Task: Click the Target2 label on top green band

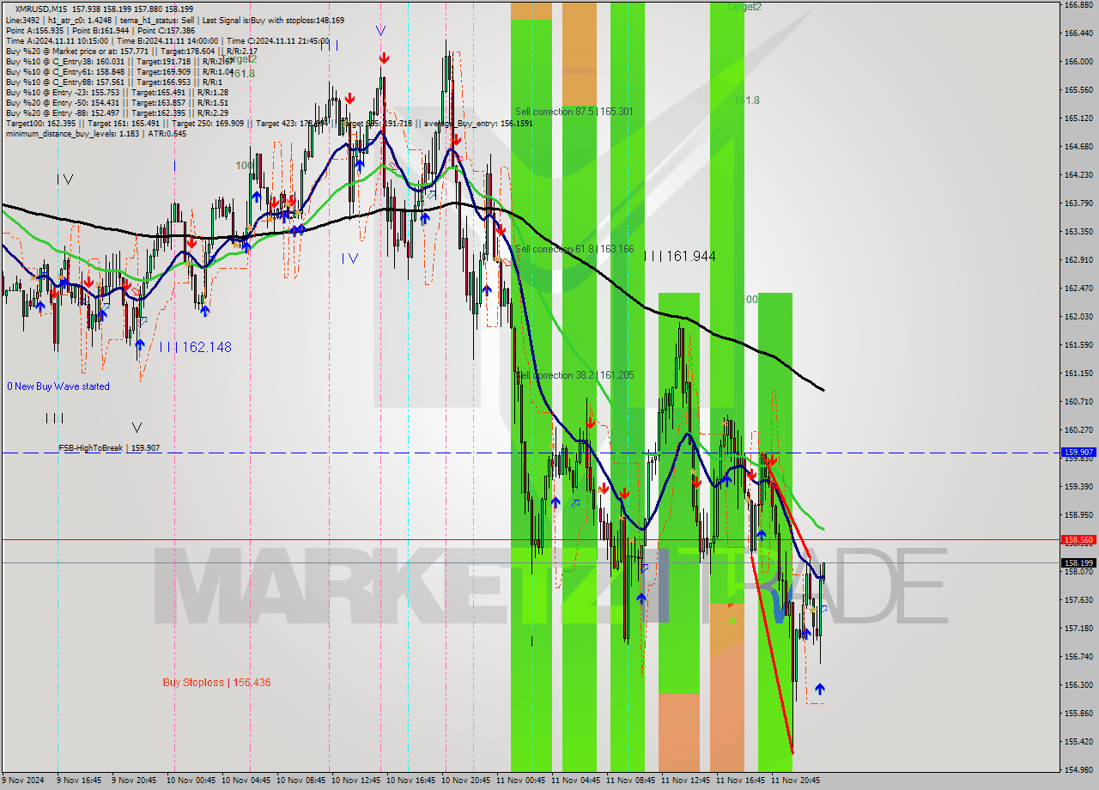Action: pyautogui.click(x=744, y=6)
